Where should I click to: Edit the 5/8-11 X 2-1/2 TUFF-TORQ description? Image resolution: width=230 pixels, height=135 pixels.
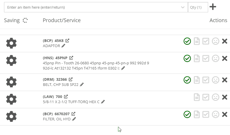click(x=103, y=102)
